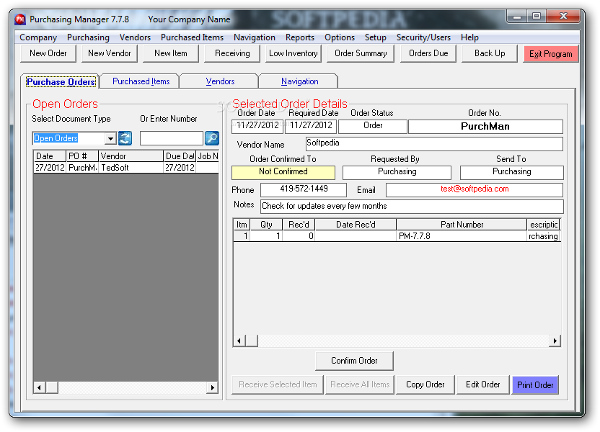The image size is (600, 432).
Task: Open the Help menu
Action: 469,37
